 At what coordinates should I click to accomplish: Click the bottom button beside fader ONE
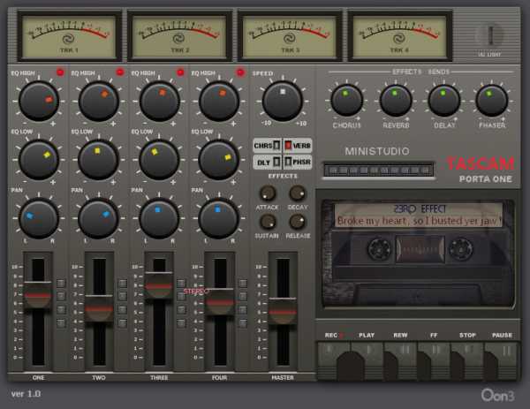click(61, 323)
